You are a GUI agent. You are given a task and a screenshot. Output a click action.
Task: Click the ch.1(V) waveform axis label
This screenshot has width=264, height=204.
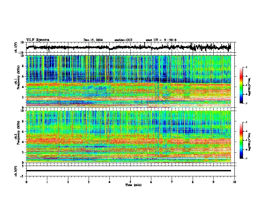16,47
